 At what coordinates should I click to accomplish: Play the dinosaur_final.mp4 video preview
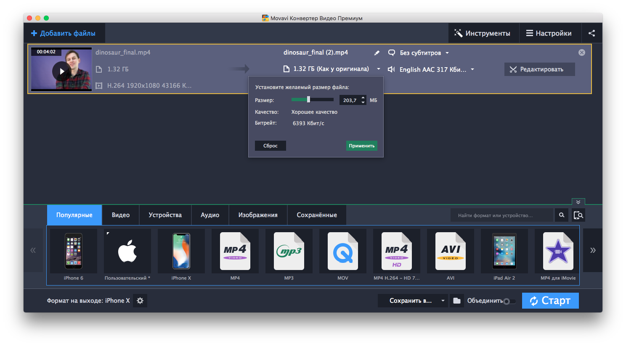61,71
